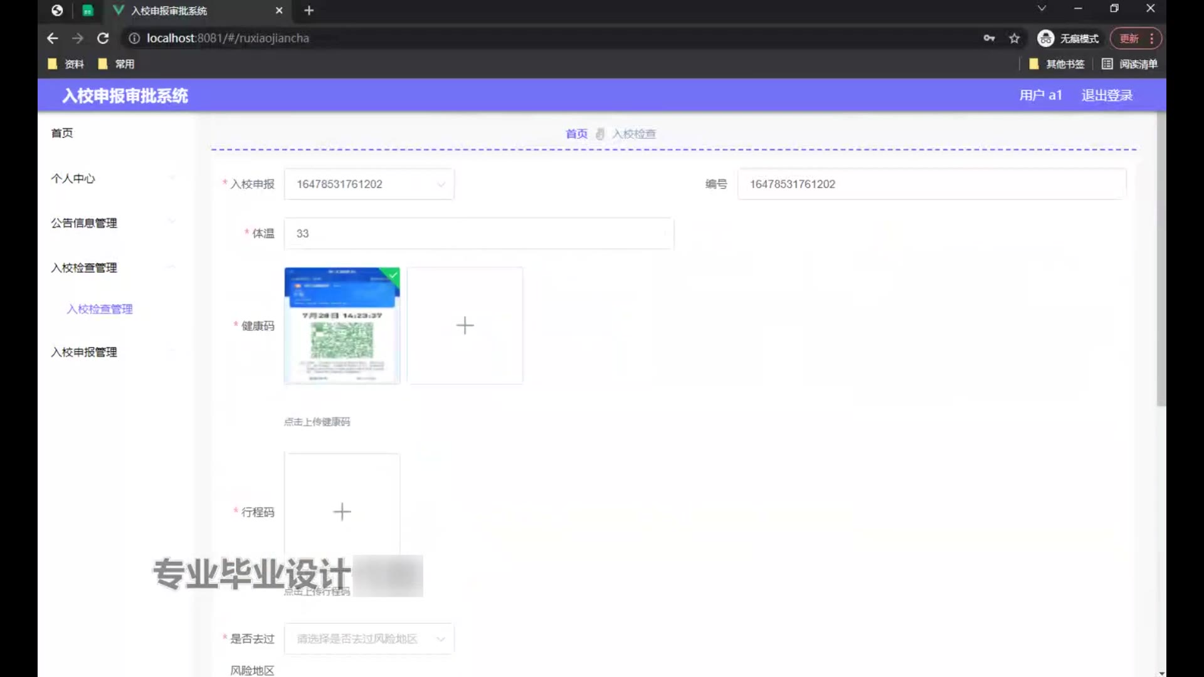
Task: Click the uploaded health code thumbnail
Action: 342,325
